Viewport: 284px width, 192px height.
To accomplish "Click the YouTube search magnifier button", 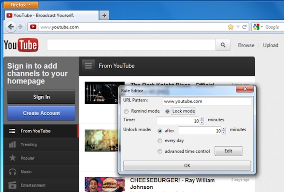I will click(x=223, y=45).
